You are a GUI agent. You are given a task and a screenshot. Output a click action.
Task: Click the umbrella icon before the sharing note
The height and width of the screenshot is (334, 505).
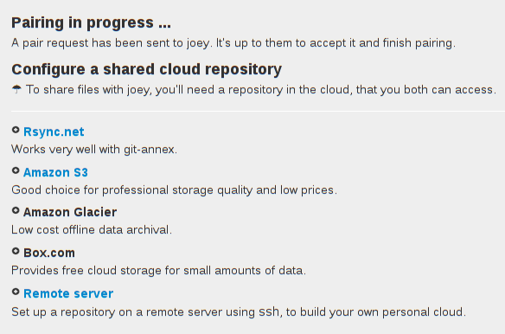pyautogui.click(x=16, y=89)
